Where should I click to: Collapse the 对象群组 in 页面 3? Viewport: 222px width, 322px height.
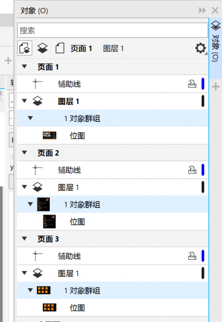pos(30,290)
